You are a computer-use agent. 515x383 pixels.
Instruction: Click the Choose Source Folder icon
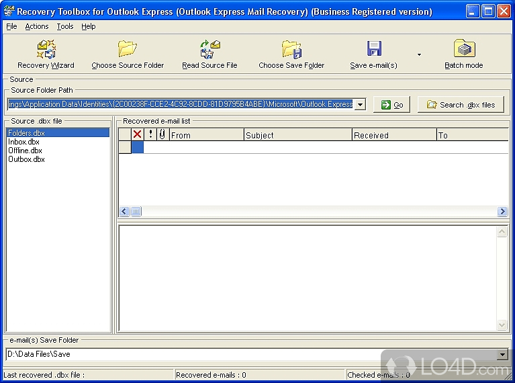128,50
